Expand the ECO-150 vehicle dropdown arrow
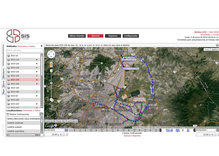Image resolution: width=219 pixels, height=156 pixels. click(x=9, y=80)
